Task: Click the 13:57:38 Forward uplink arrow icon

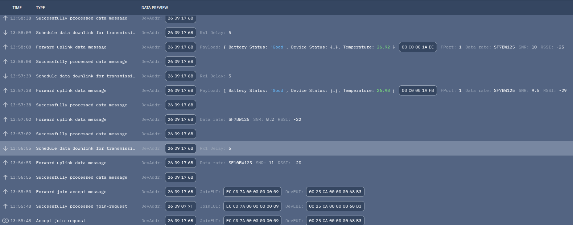Action: point(5,90)
